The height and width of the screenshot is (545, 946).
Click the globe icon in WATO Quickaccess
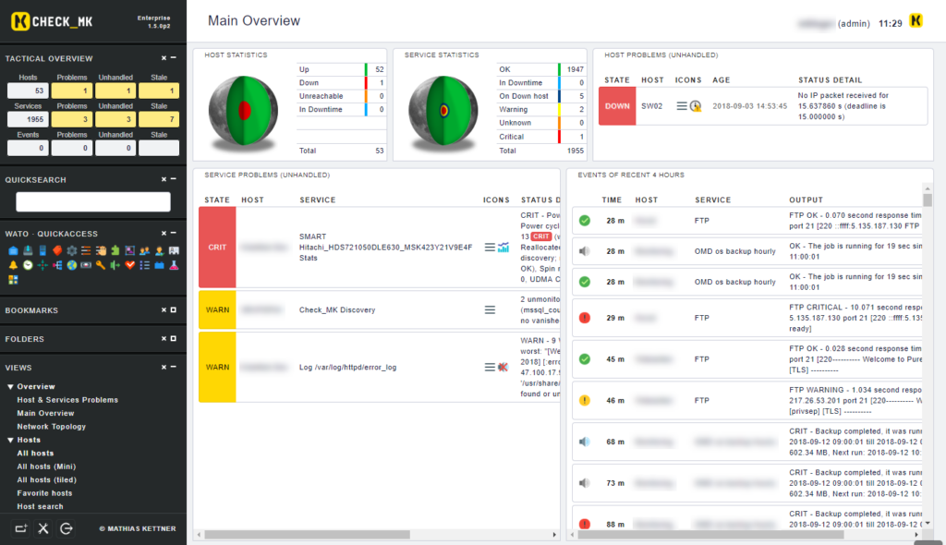coord(72,265)
